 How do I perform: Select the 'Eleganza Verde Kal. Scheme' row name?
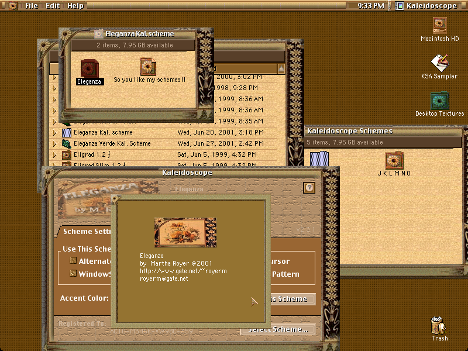point(112,143)
